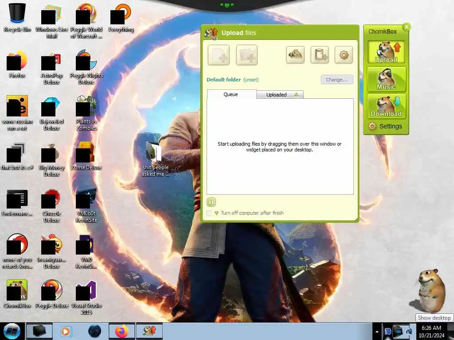
Task: Select the Zuma Deluxe desktop icon
Action: click(86, 156)
